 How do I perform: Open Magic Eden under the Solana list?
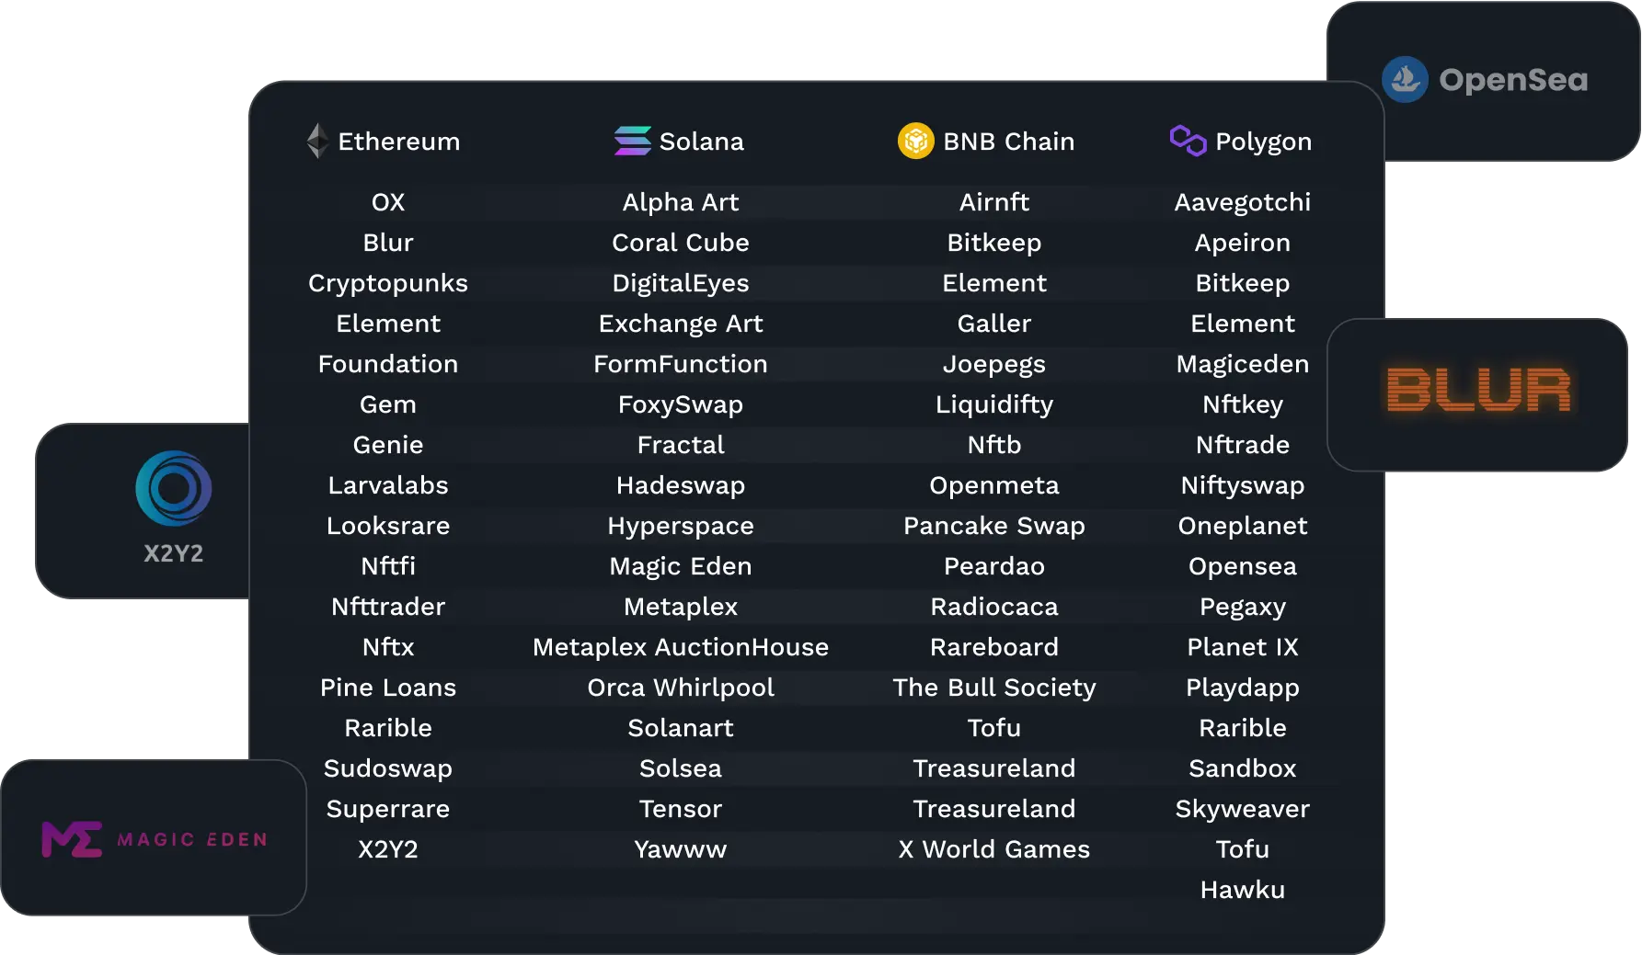point(681,566)
